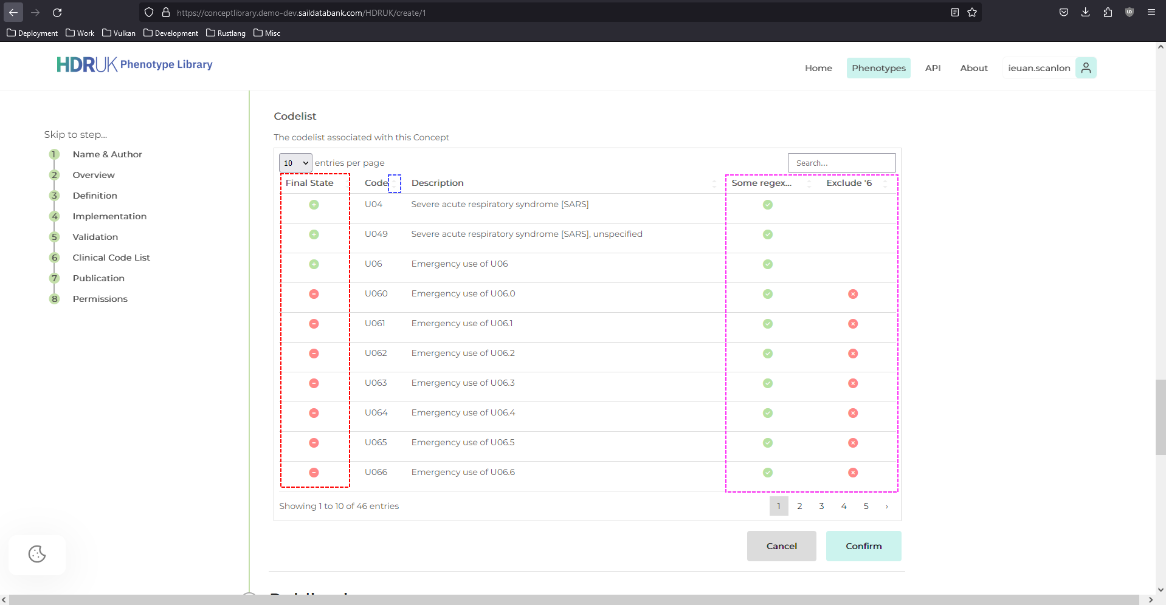The image size is (1166, 605).
Task: Click the green regex check icon for U065
Action: click(768, 443)
